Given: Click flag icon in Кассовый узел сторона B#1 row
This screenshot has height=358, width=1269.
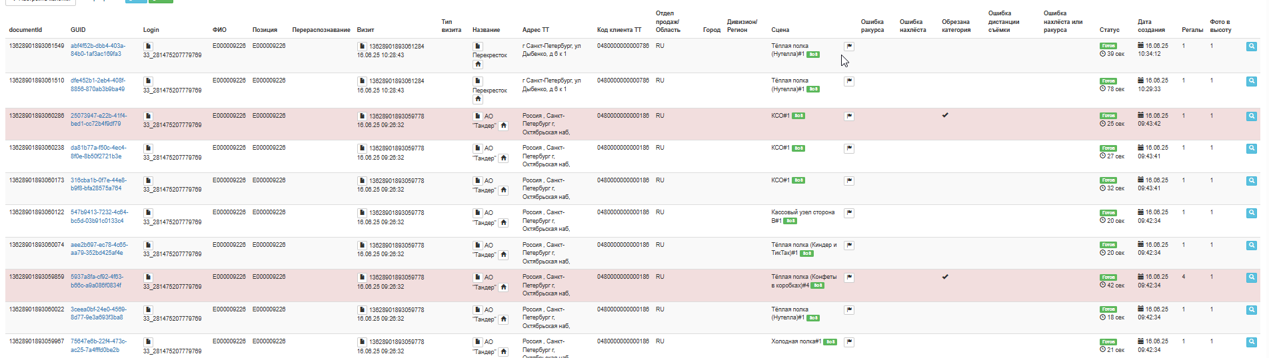Looking at the screenshot, I should click(x=849, y=213).
